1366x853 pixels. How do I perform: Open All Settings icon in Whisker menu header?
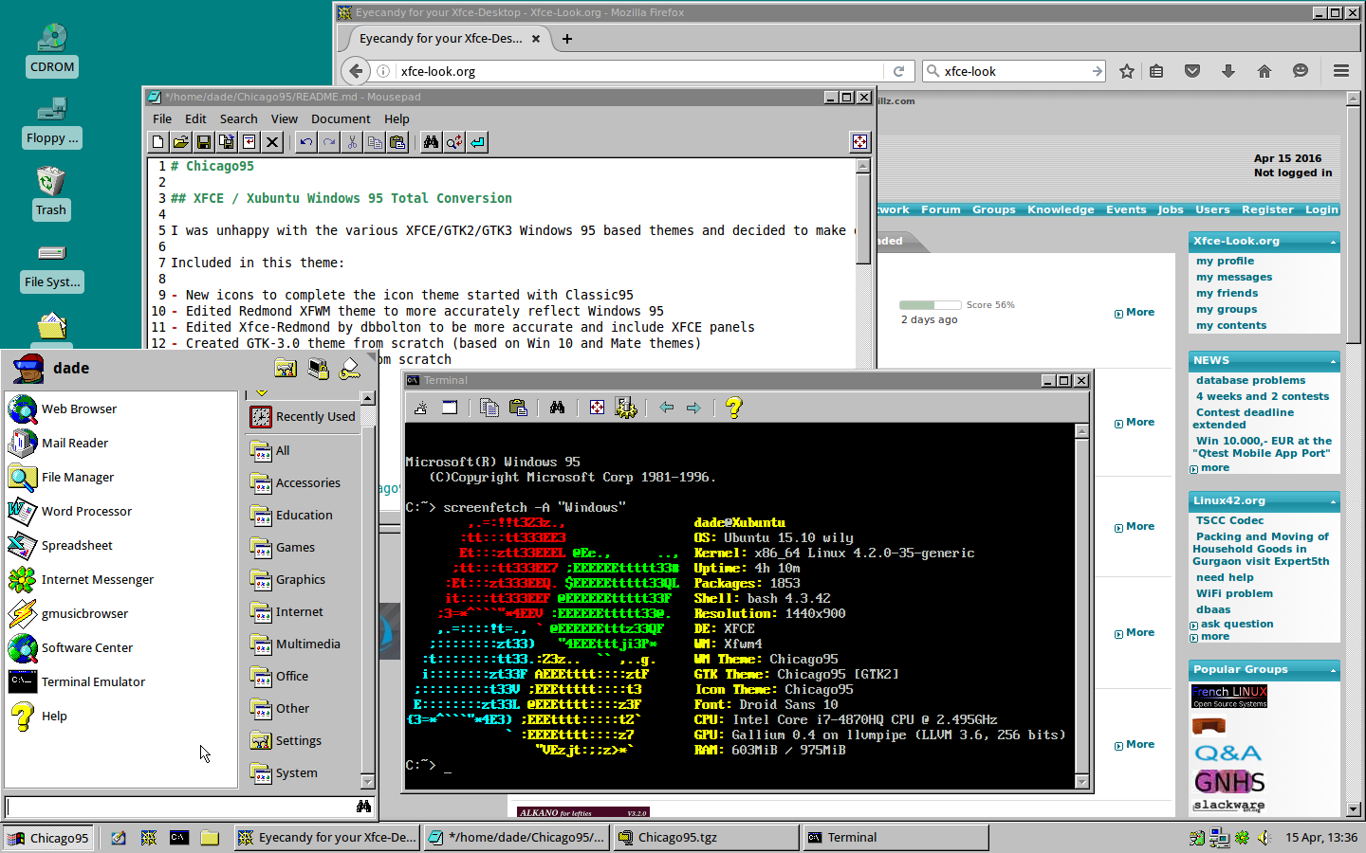click(286, 369)
